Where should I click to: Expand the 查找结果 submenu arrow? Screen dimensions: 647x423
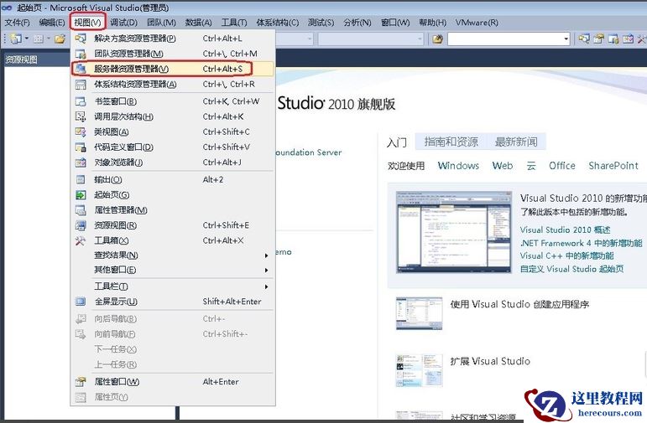(x=267, y=255)
